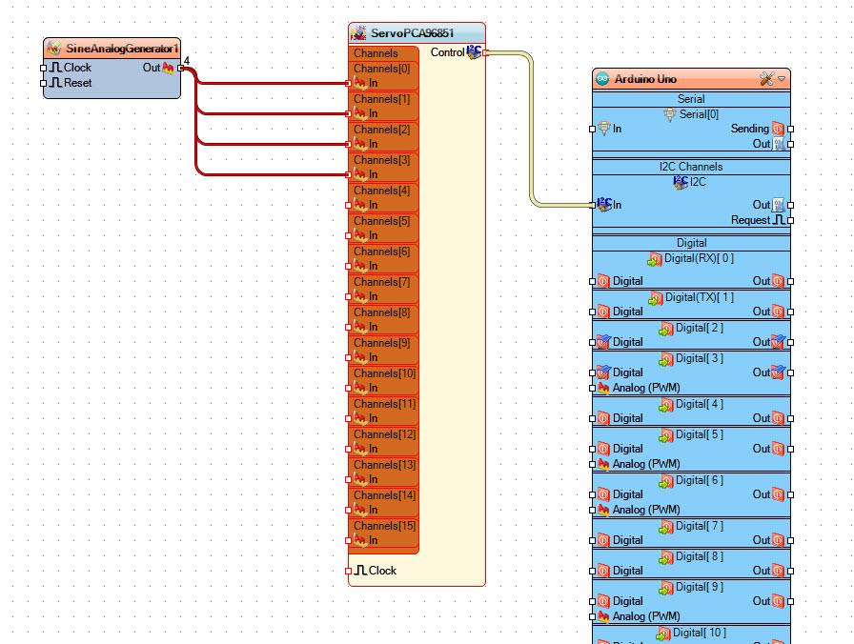
Task: Click the I2C channel icon on Arduino Uno
Action: coord(681,182)
